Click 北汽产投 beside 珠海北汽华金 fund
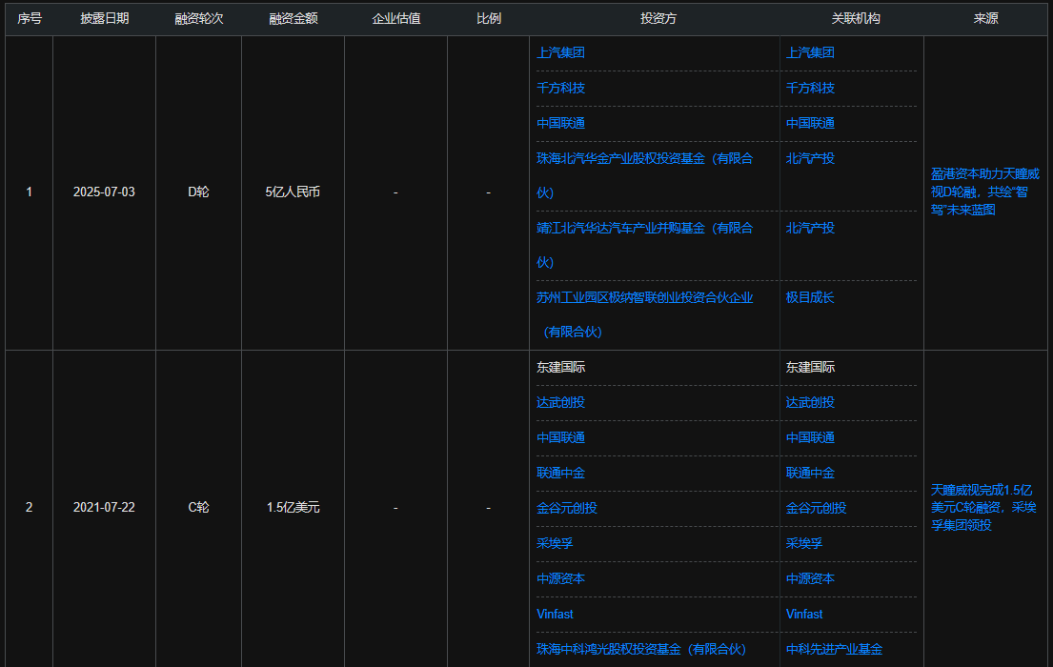The image size is (1053, 667). click(x=810, y=158)
